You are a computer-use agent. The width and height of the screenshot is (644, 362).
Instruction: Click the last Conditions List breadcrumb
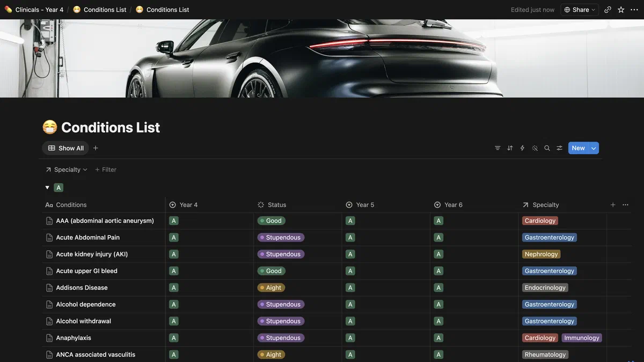point(162,10)
